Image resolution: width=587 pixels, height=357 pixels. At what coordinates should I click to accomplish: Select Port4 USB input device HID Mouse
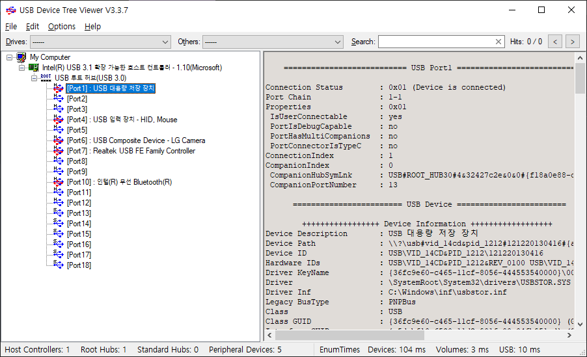[x=122, y=120]
